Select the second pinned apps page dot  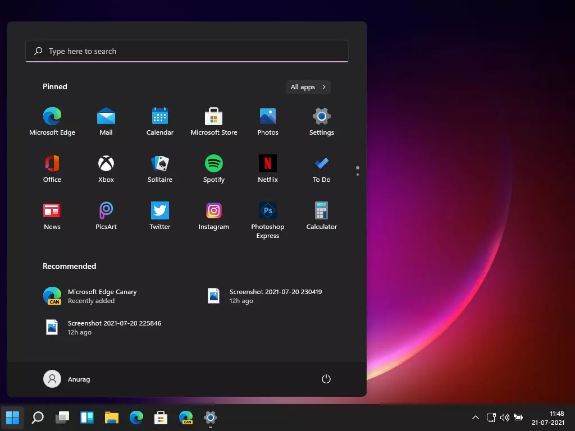point(358,173)
